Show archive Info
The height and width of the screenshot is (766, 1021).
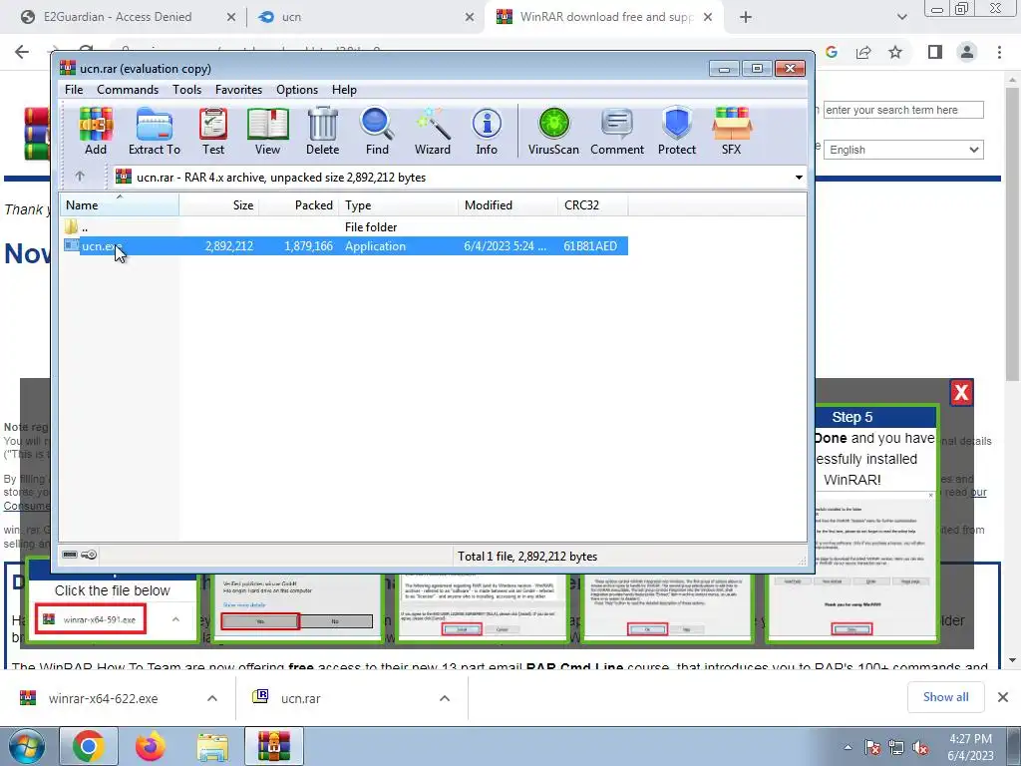487,132
